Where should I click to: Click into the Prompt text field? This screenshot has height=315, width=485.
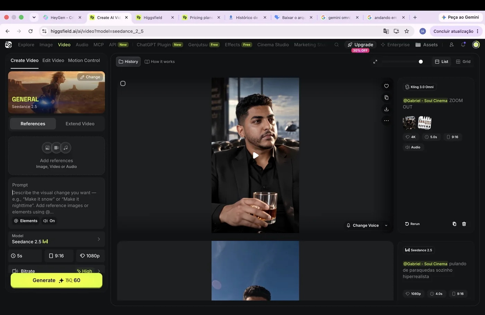pos(56,202)
